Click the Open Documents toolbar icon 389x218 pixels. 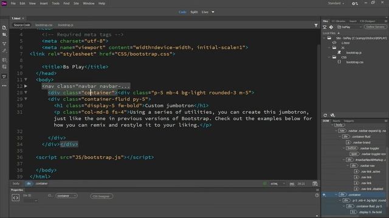(x=4, y=28)
